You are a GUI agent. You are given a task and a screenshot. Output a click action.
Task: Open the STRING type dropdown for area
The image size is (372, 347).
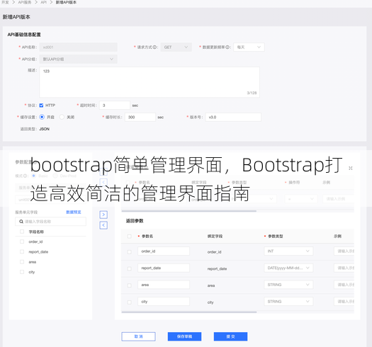tap(288, 285)
